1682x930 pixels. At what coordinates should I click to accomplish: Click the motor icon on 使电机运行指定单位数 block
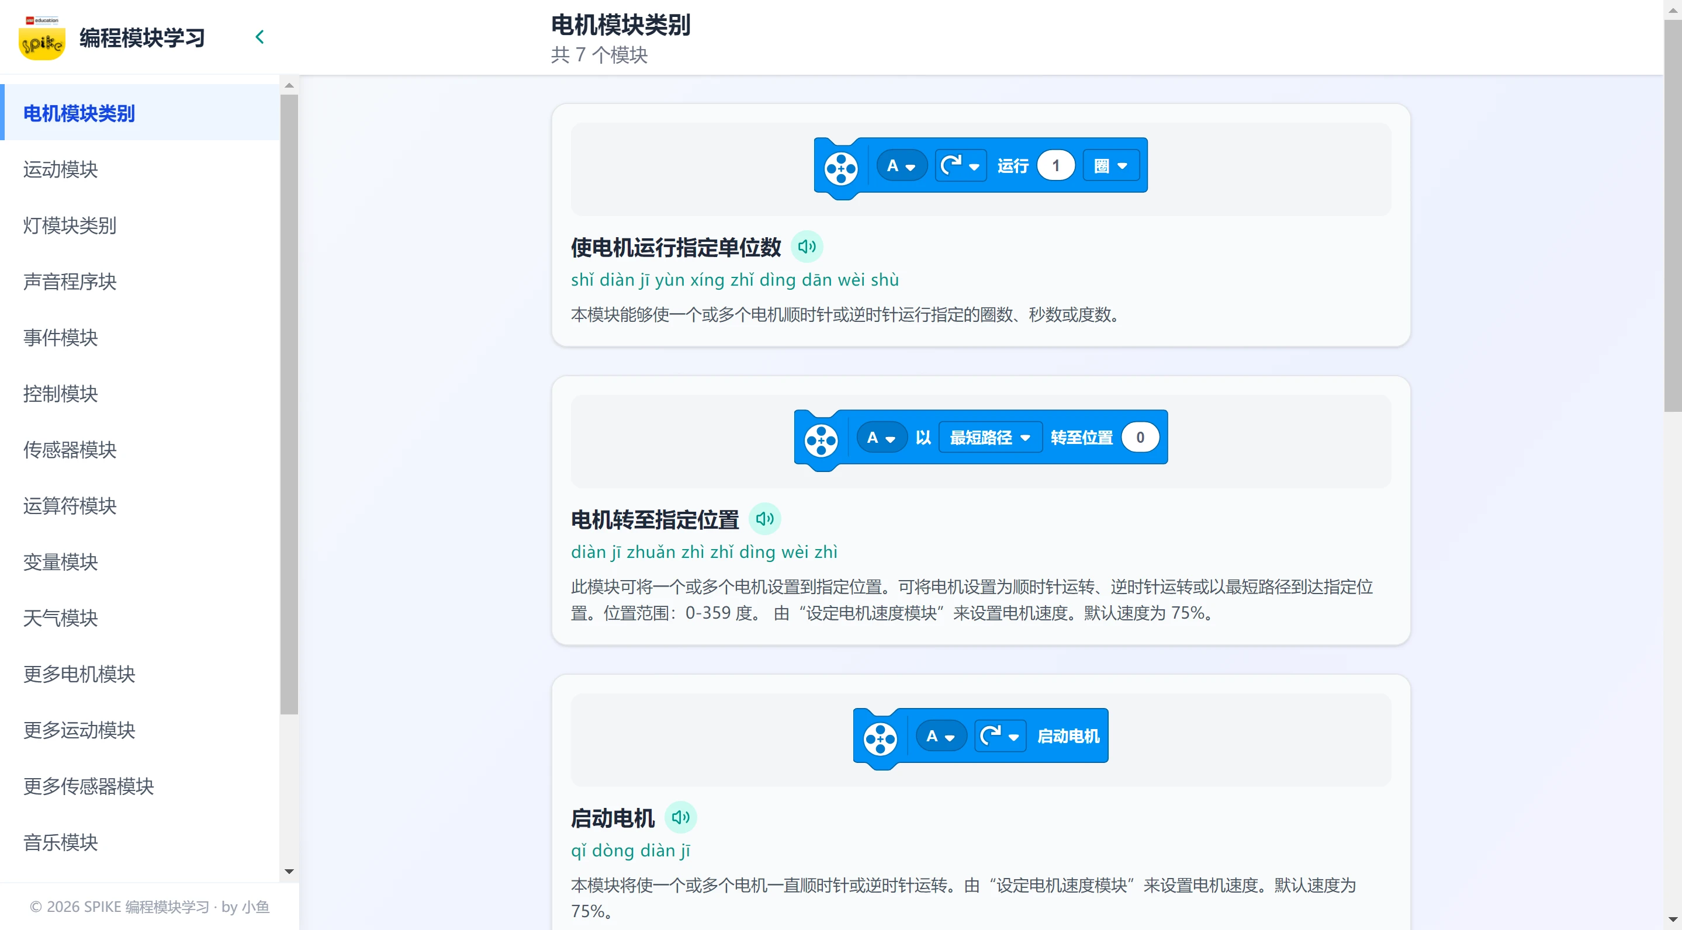[x=841, y=169]
